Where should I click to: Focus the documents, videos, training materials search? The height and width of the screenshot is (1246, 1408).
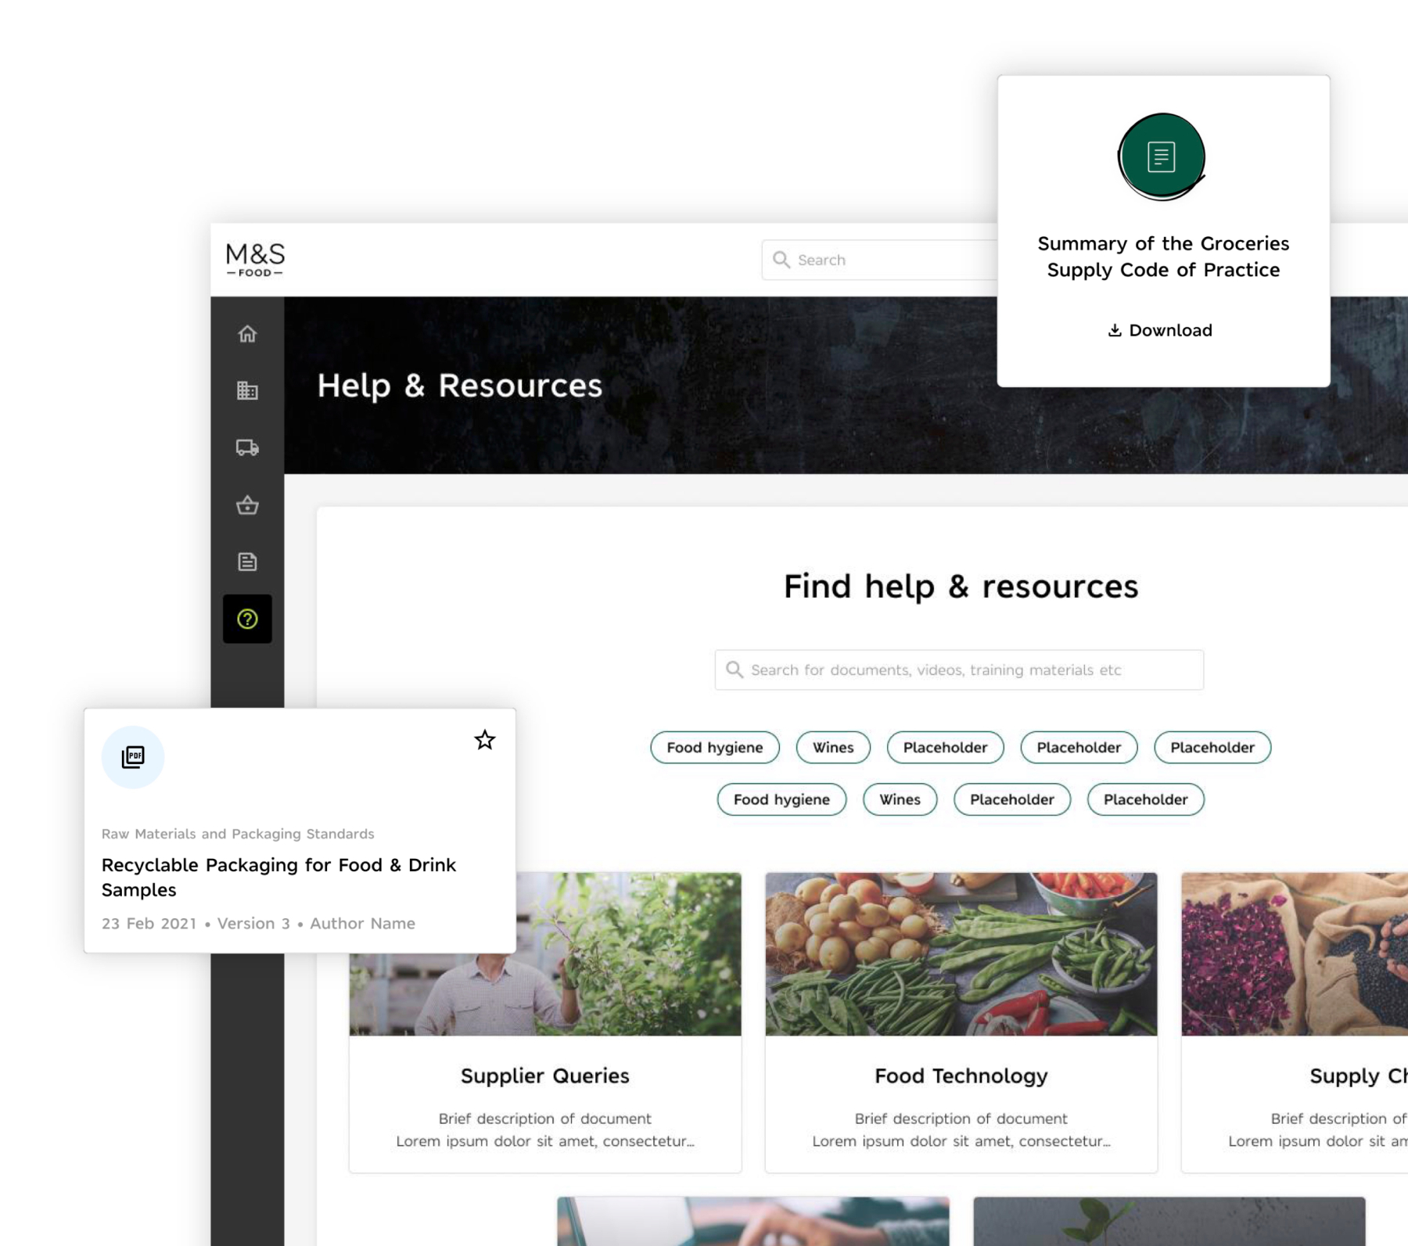[959, 670]
